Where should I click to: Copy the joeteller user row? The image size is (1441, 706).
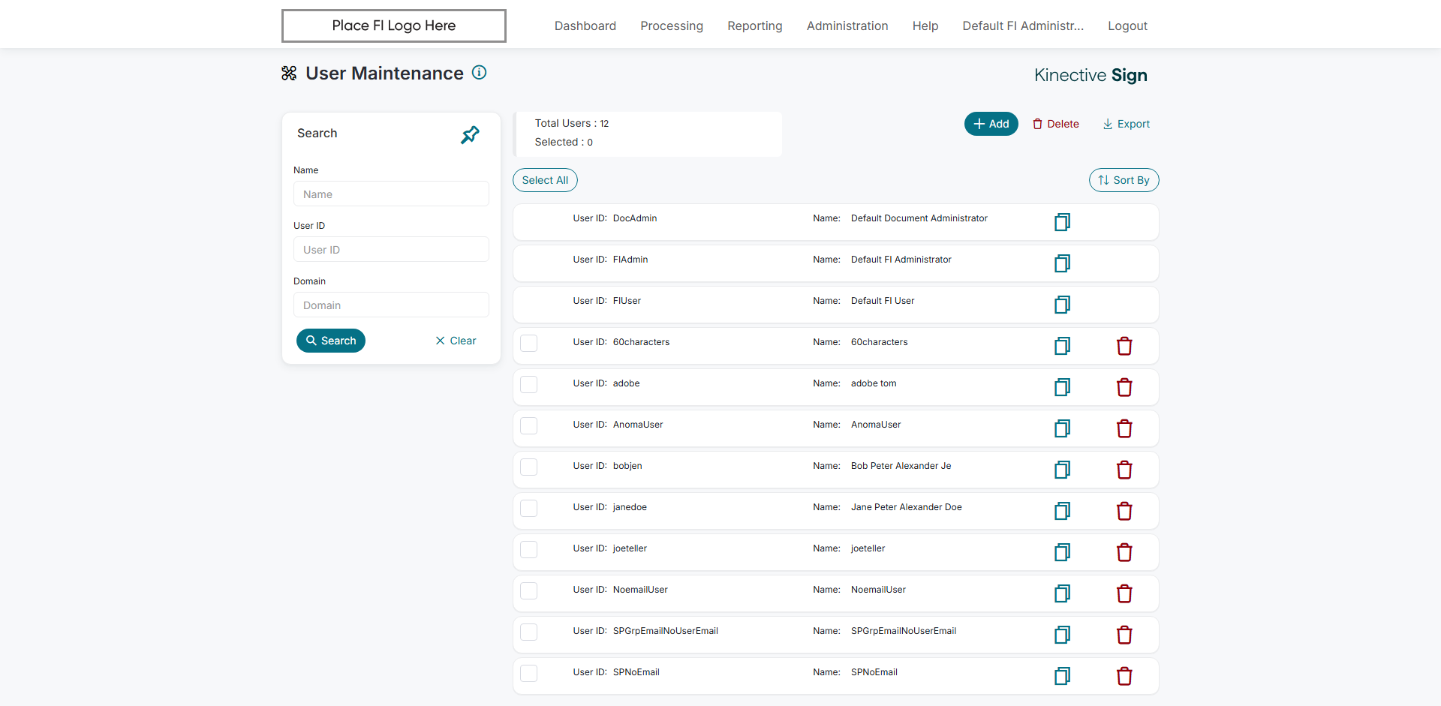pyautogui.click(x=1062, y=552)
